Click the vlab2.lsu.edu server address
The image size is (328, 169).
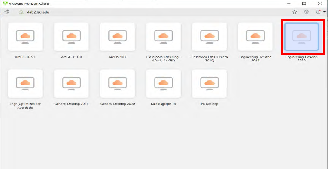(38, 12)
